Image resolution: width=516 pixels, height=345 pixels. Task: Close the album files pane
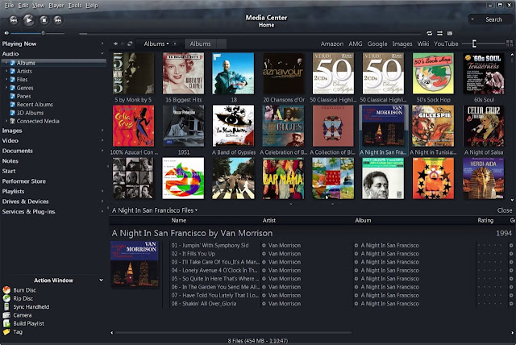click(x=505, y=210)
